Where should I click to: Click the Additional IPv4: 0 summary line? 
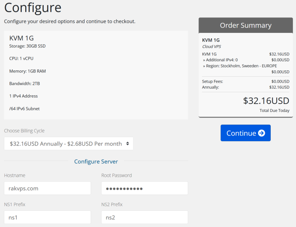[220, 60]
